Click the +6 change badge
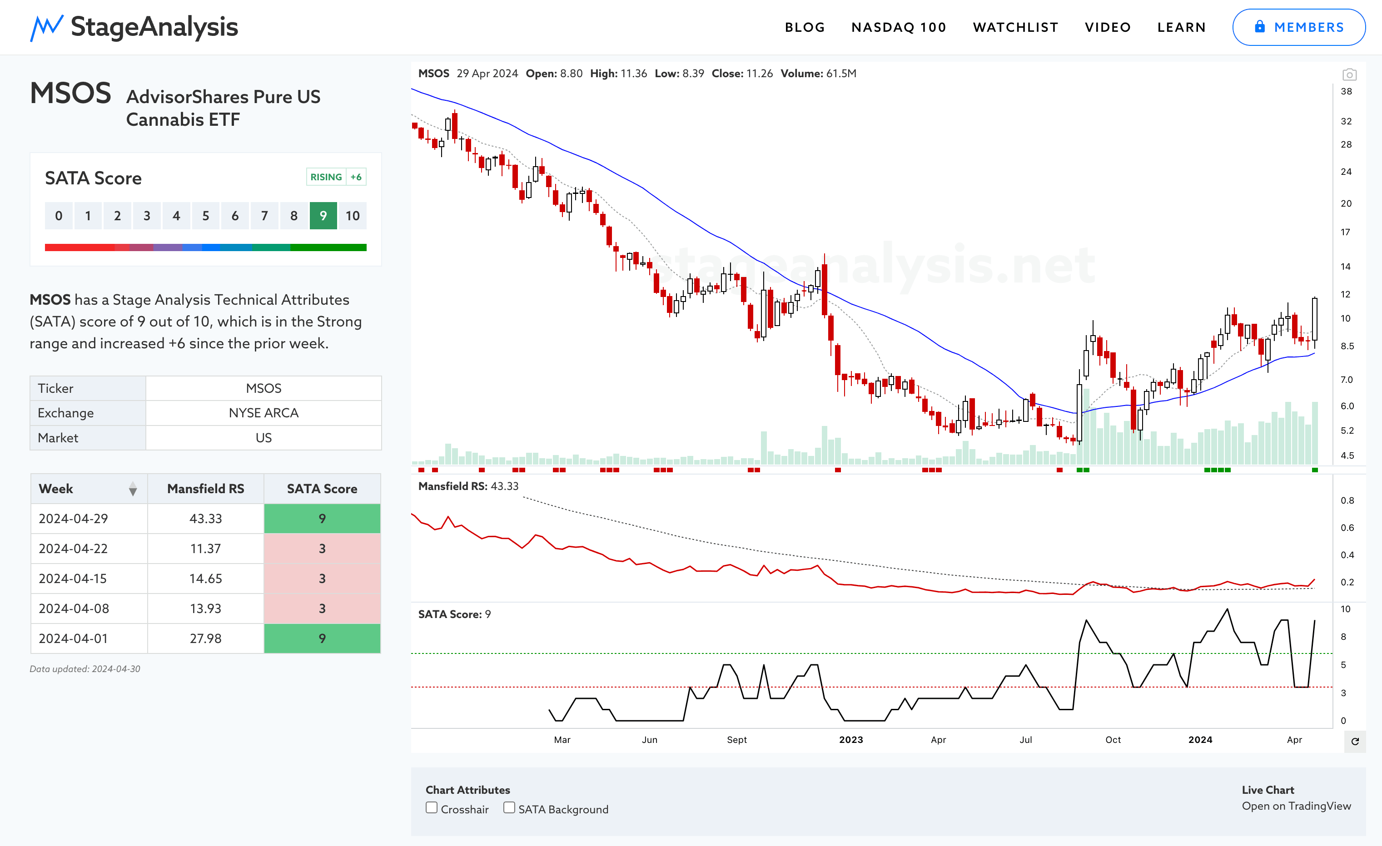Image resolution: width=1382 pixels, height=846 pixels. click(356, 177)
